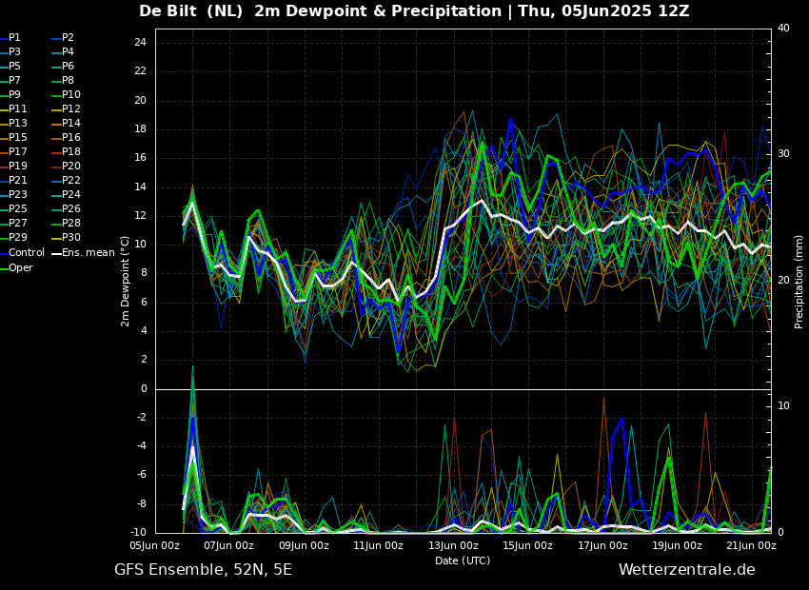Image resolution: width=809 pixels, height=590 pixels.
Task: Click the Control legend entry
Action: tap(22, 253)
